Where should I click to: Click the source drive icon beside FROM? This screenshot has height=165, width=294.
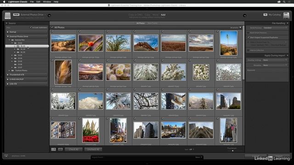click(x=7, y=16)
